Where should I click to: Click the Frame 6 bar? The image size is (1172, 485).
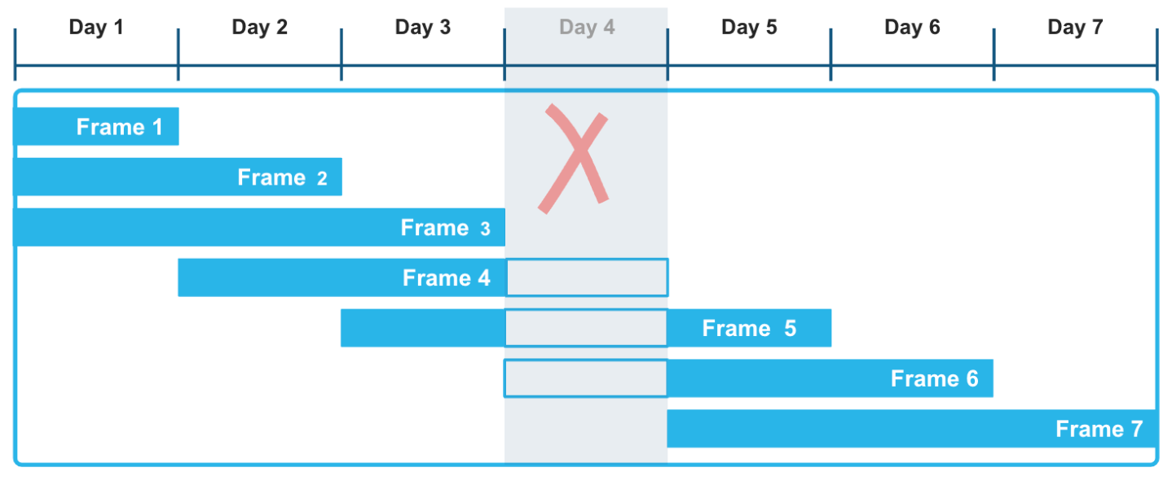(x=830, y=379)
